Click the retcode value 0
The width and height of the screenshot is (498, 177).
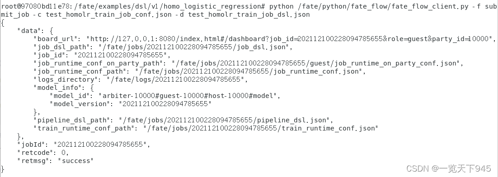(x=65, y=153)
